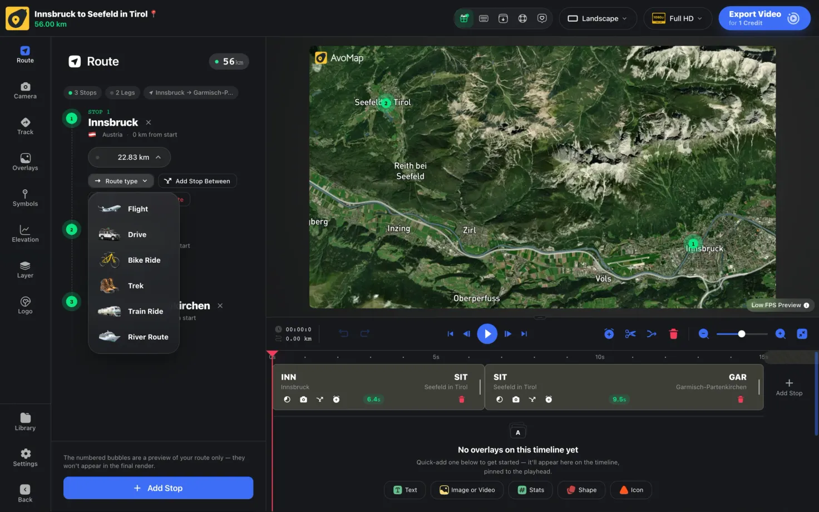Open the Elevation panel in the sidebar

25,234
